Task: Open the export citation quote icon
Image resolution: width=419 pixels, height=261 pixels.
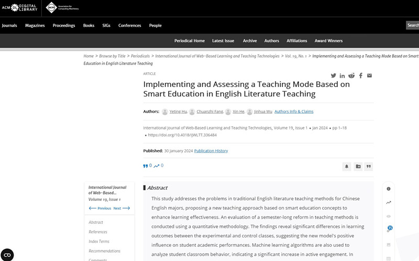Action: 369,166
